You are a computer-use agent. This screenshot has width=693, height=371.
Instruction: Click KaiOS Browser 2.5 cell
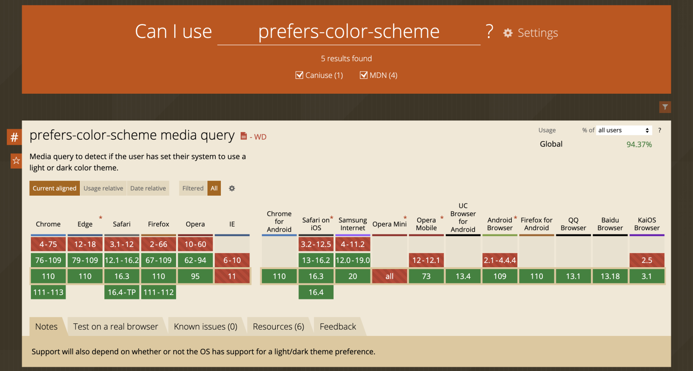647,260
